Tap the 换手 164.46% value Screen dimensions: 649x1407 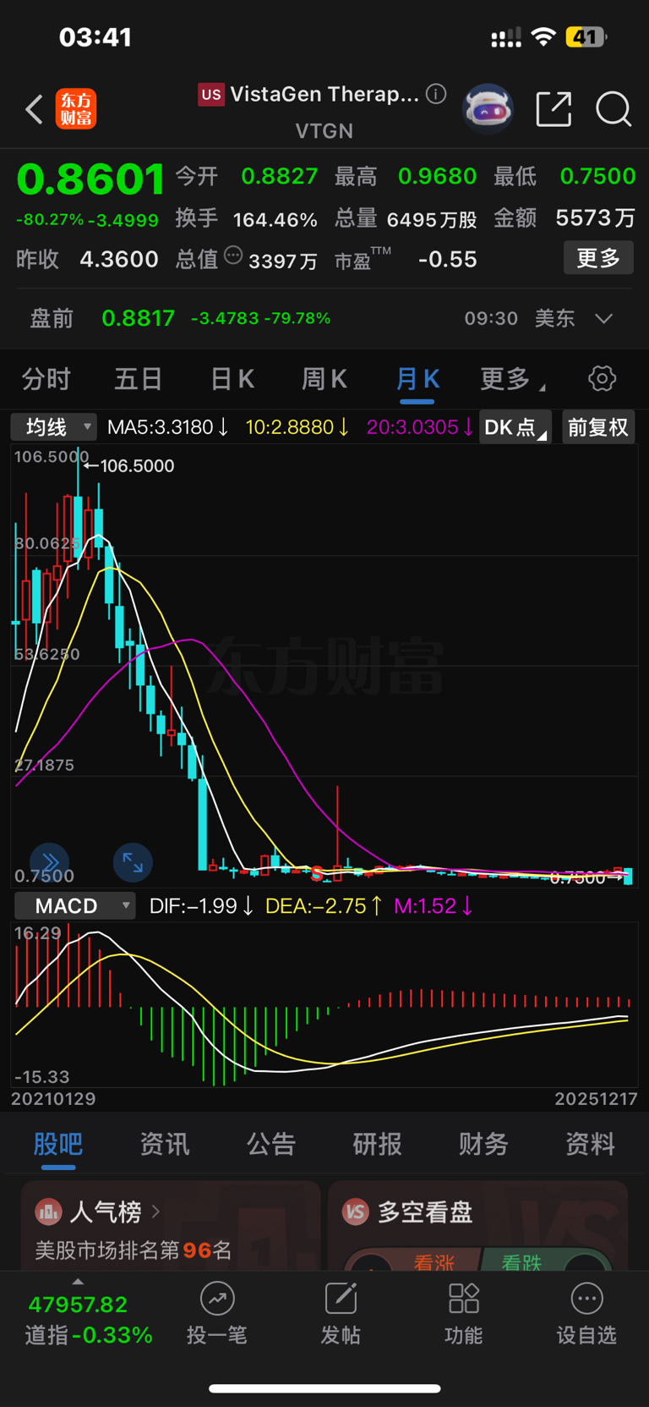(x=275, y=220)
